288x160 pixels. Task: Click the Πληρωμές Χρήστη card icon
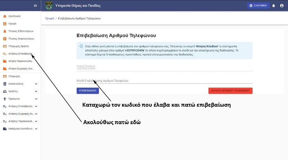5,46
